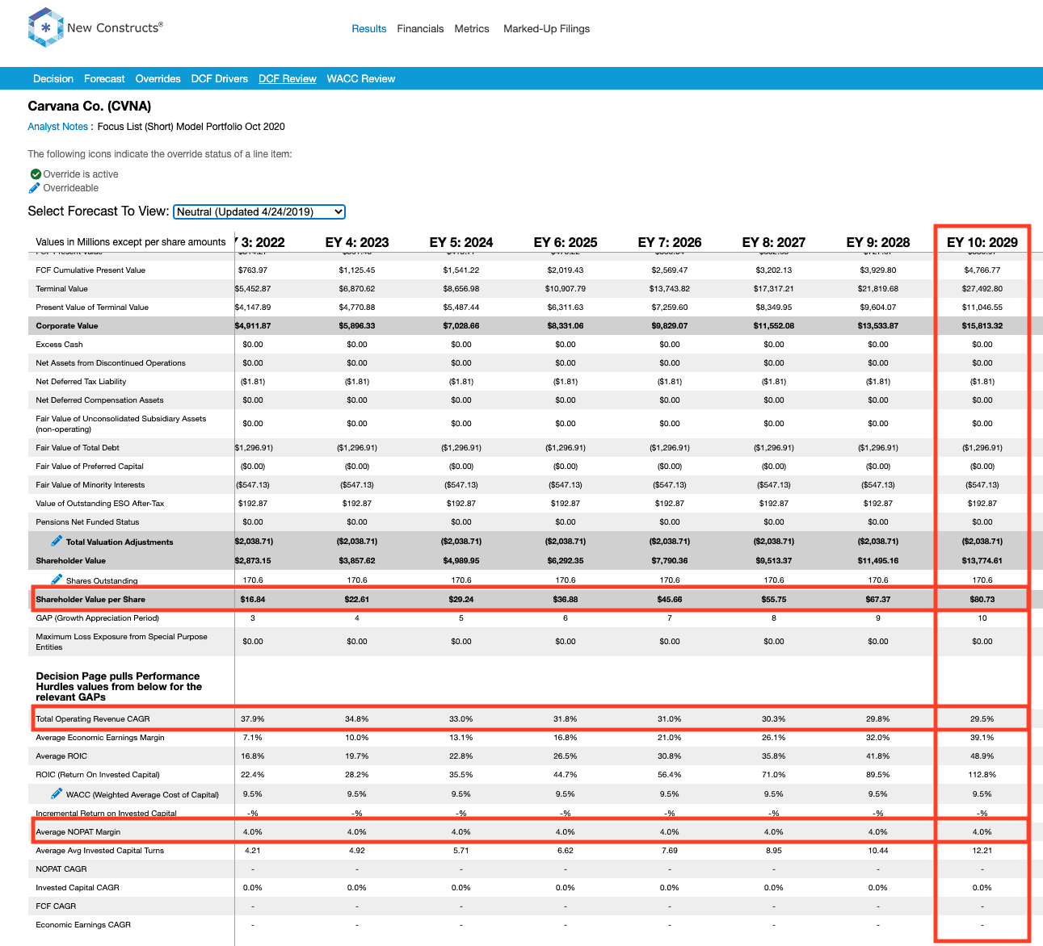Switch to the Overrides tab
Image resolution: width=1043 pixels, height=946 pixels.
click(158, 78)
